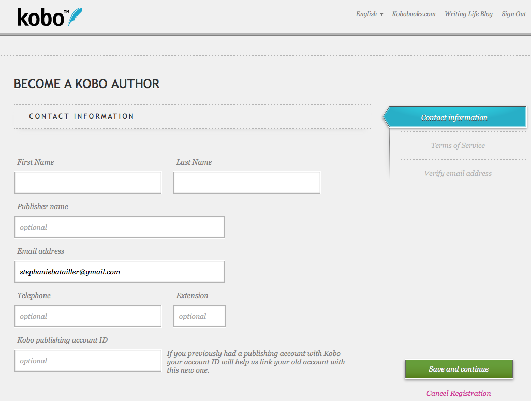Click the "BECOME A KOBO AUTHOR" heading
The width and height of the screenshot is (531, 401).
(87, 84)
